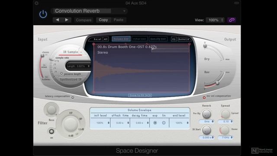Click the pill button at top right of title bar
Image resolution: width=277 pixels, height=156 pixels.
[x=237, y=3]
